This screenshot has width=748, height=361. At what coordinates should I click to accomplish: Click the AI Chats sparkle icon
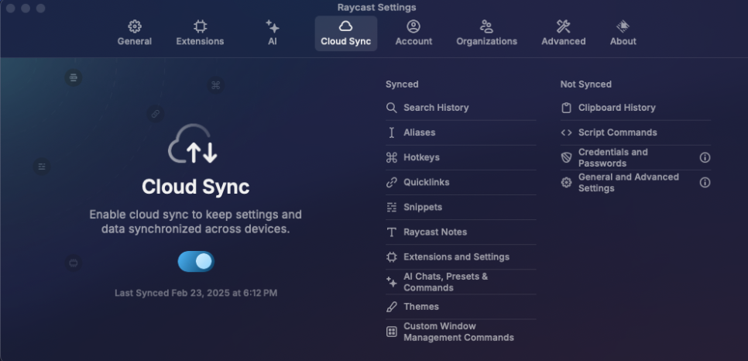coord(392,282)
